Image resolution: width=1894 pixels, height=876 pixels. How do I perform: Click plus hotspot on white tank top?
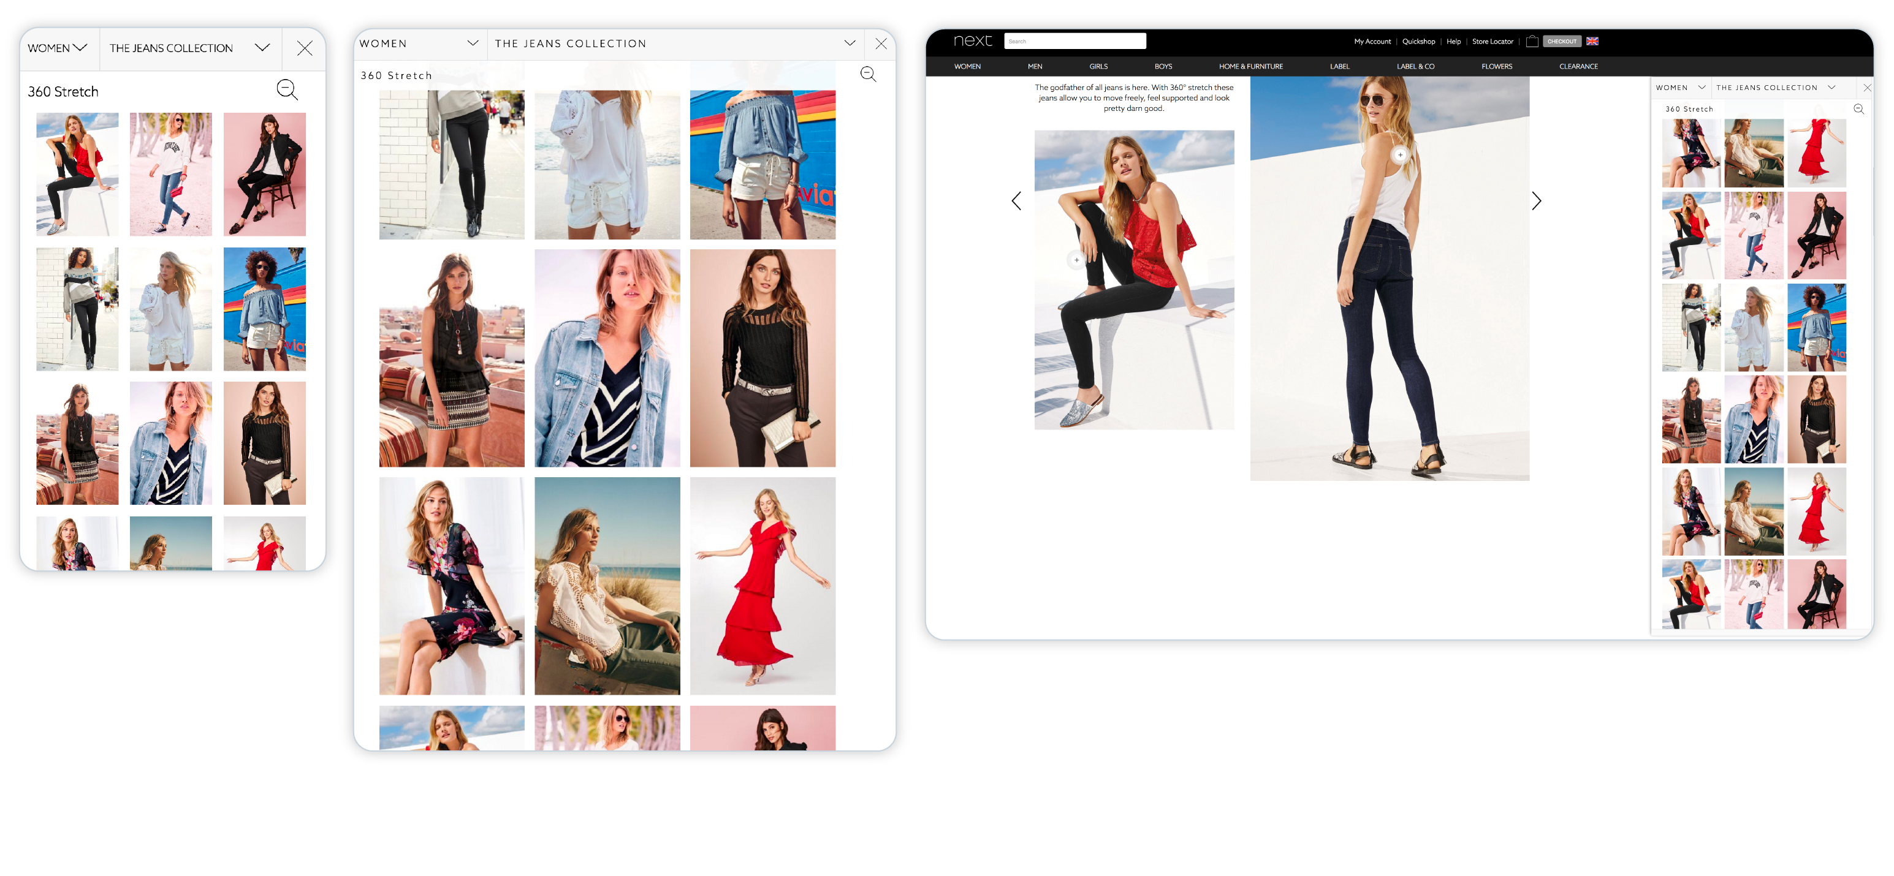tap(1400, 155)
